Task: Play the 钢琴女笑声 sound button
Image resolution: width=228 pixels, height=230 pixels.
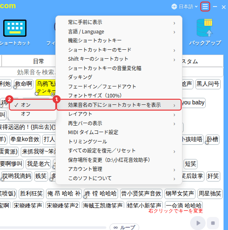Action: pos(180,194)
